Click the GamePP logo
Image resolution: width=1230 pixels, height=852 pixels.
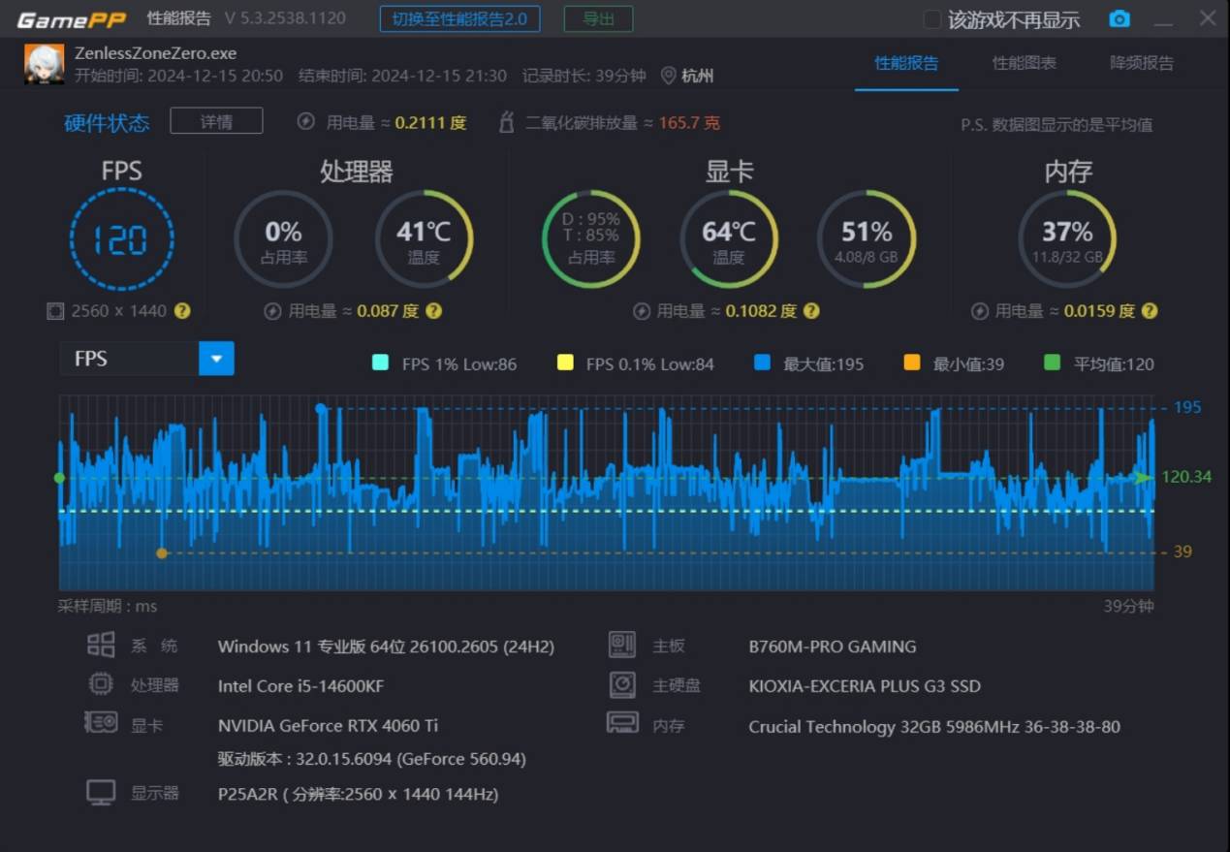72,19
